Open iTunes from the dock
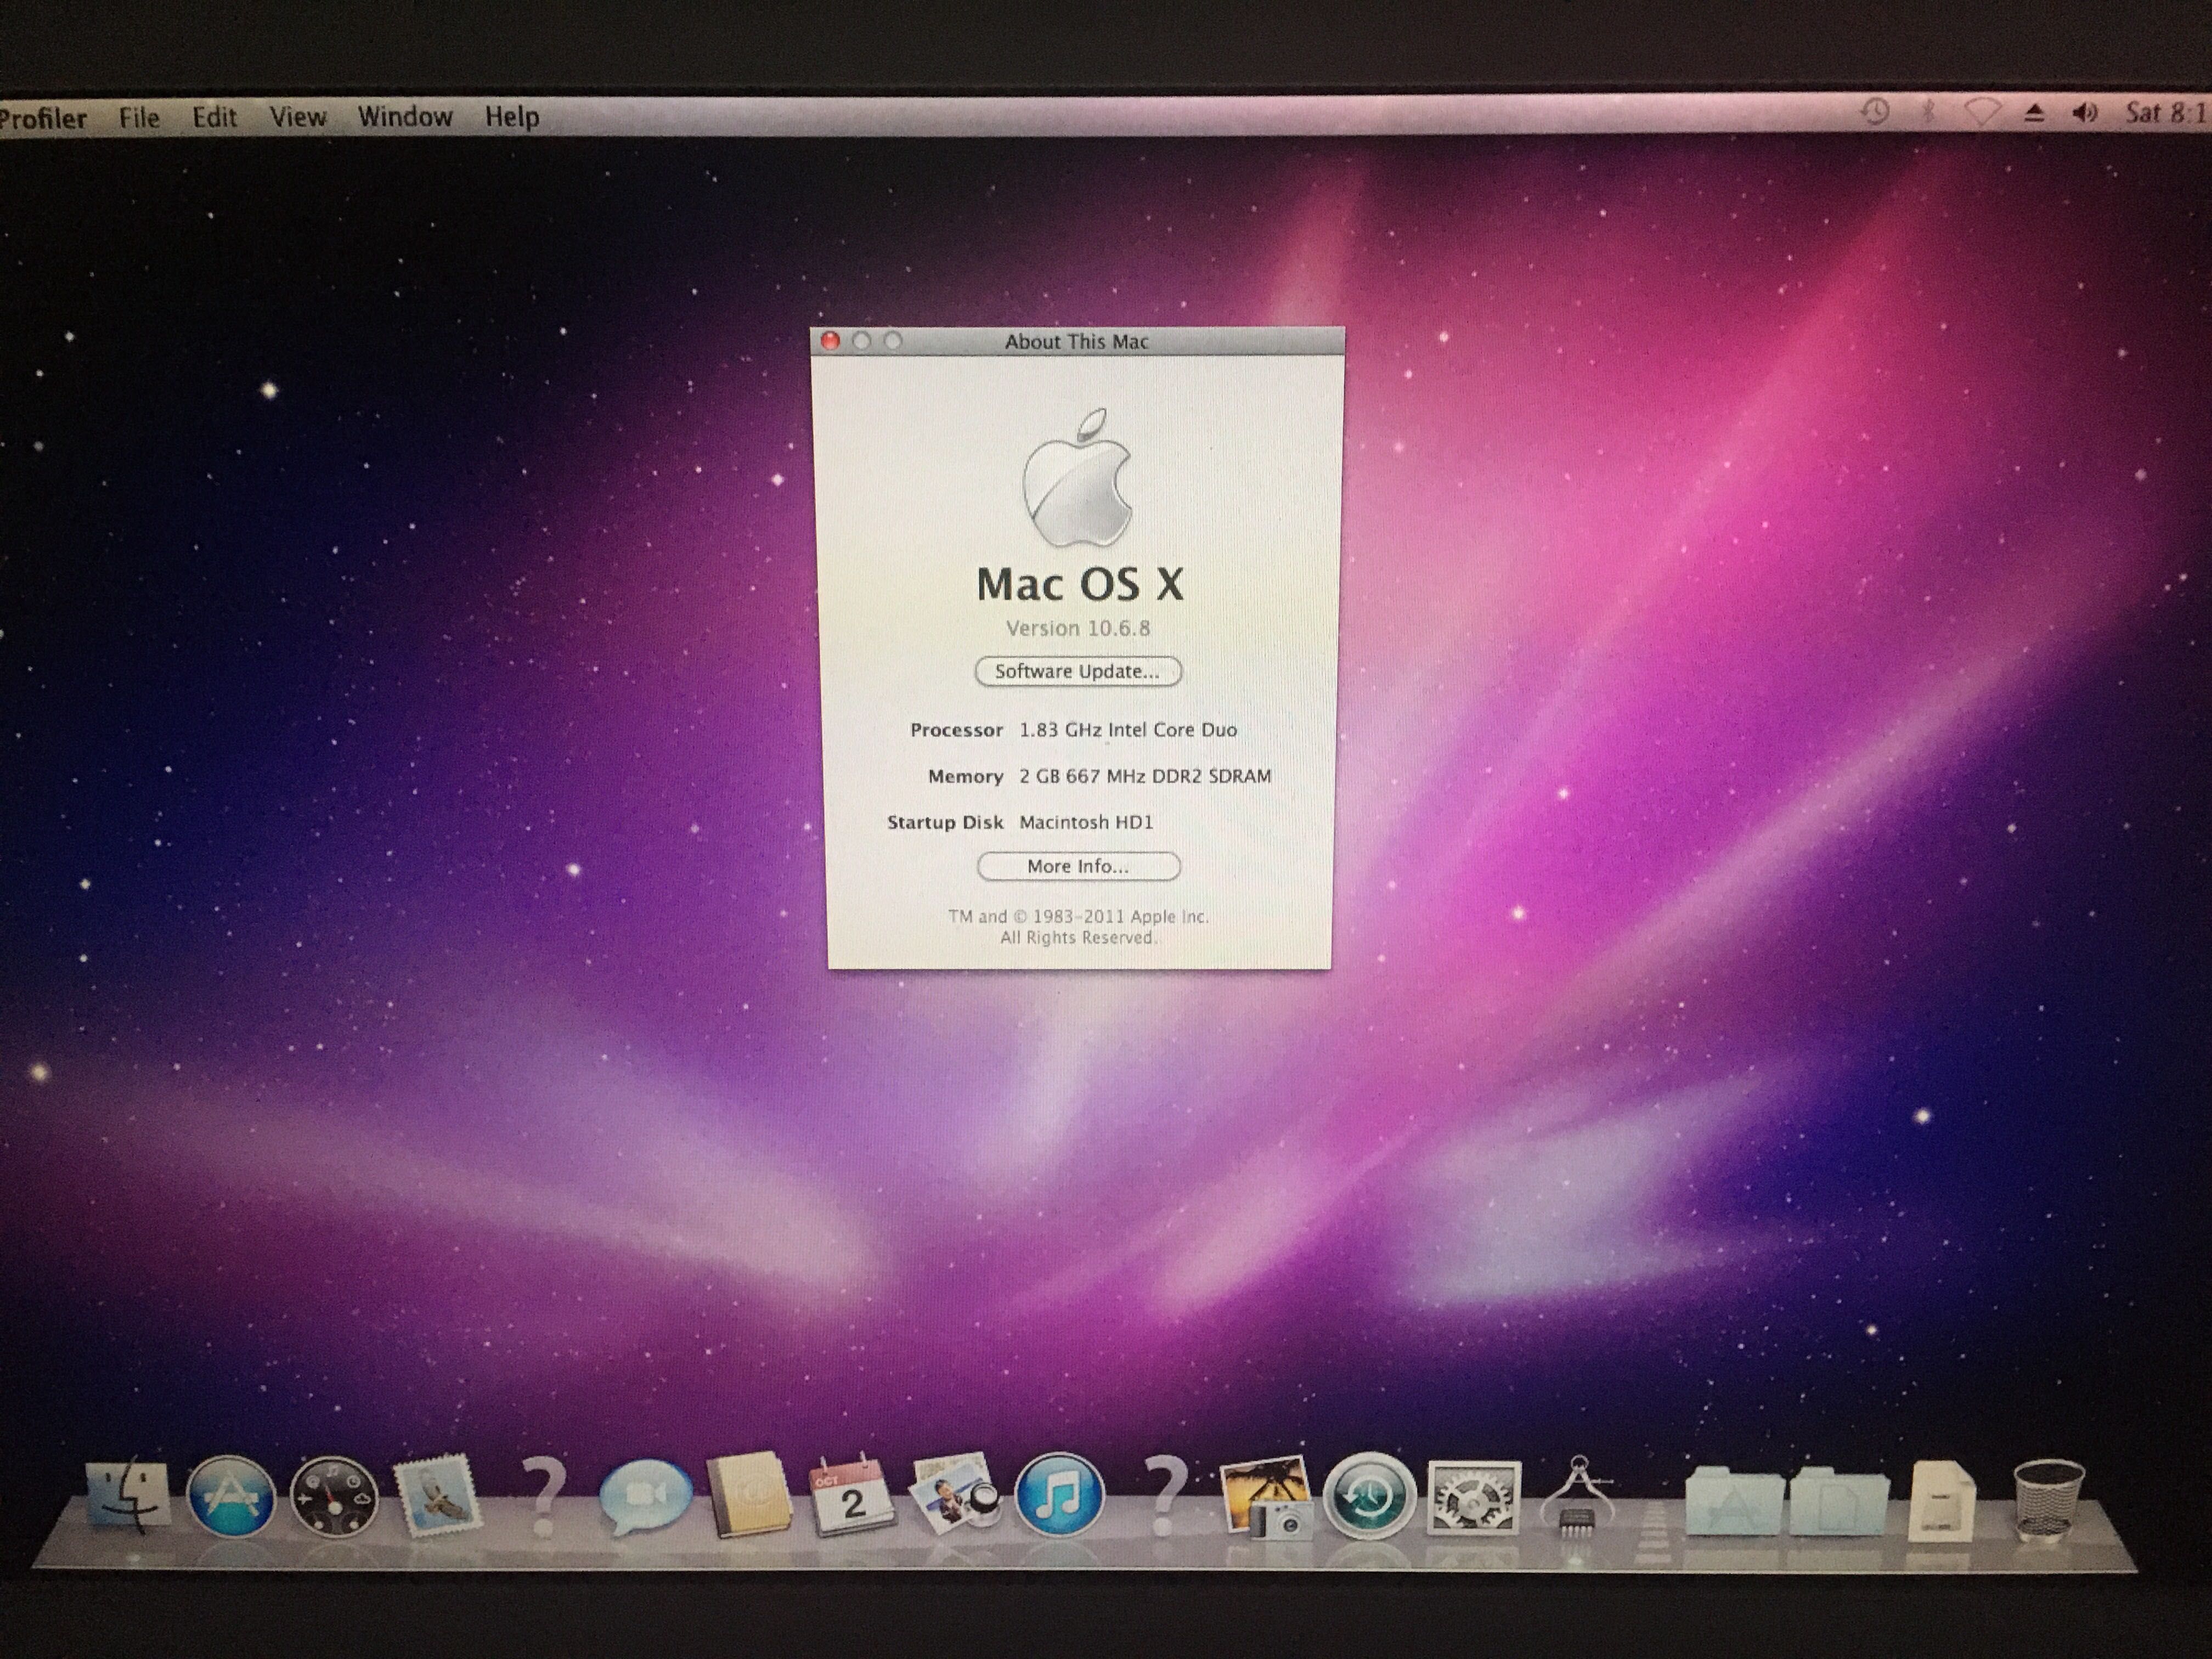Screen dimensions: 2212x1659 (x=1059, y=1496)
